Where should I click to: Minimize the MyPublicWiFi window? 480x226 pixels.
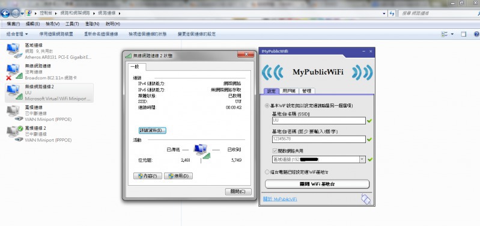tap(363, 52)
